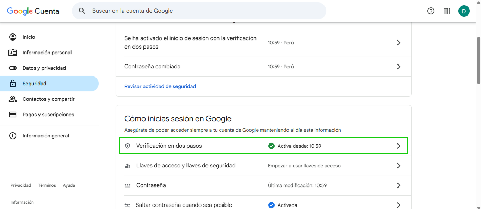Viewport: 481px width, 209px height.
Task: Toggle the Activada status for Saltar contraseña
Action: coord(271,205)
